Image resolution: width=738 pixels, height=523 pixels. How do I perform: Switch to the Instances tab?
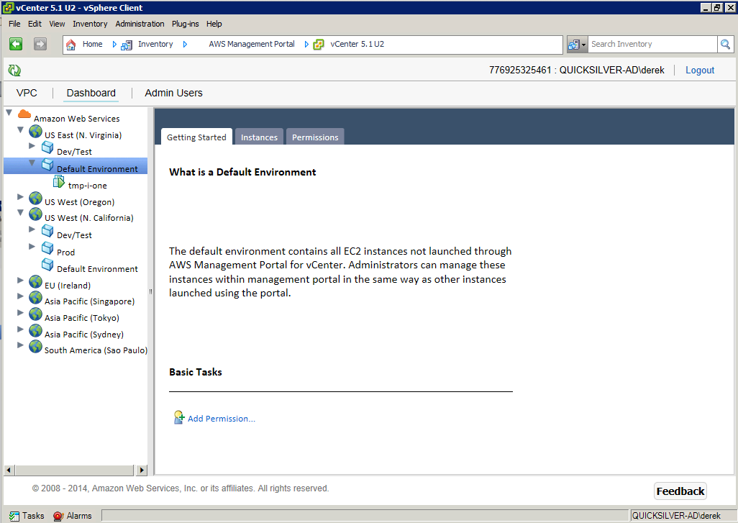point(259,137)
